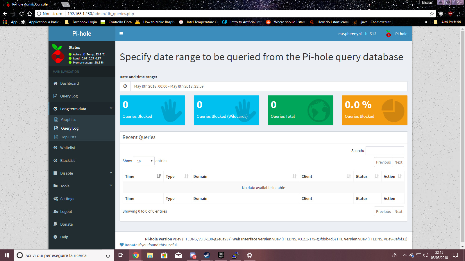Open the volume control in tray
Screen dimensions: 465x261
tap(426, 255)
